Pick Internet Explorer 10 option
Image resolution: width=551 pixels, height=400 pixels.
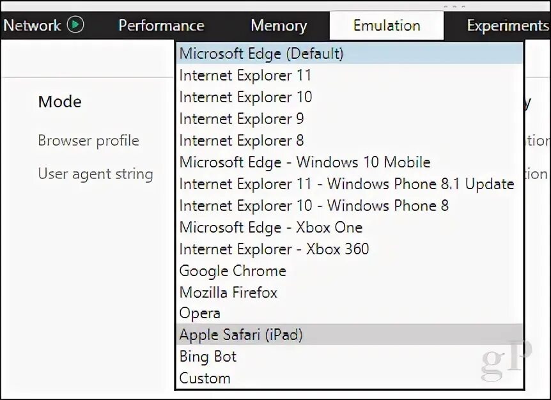[x=350, y=97]
